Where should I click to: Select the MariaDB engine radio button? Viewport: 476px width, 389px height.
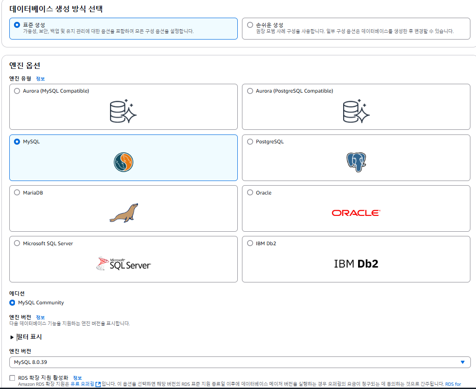[17, 192]
